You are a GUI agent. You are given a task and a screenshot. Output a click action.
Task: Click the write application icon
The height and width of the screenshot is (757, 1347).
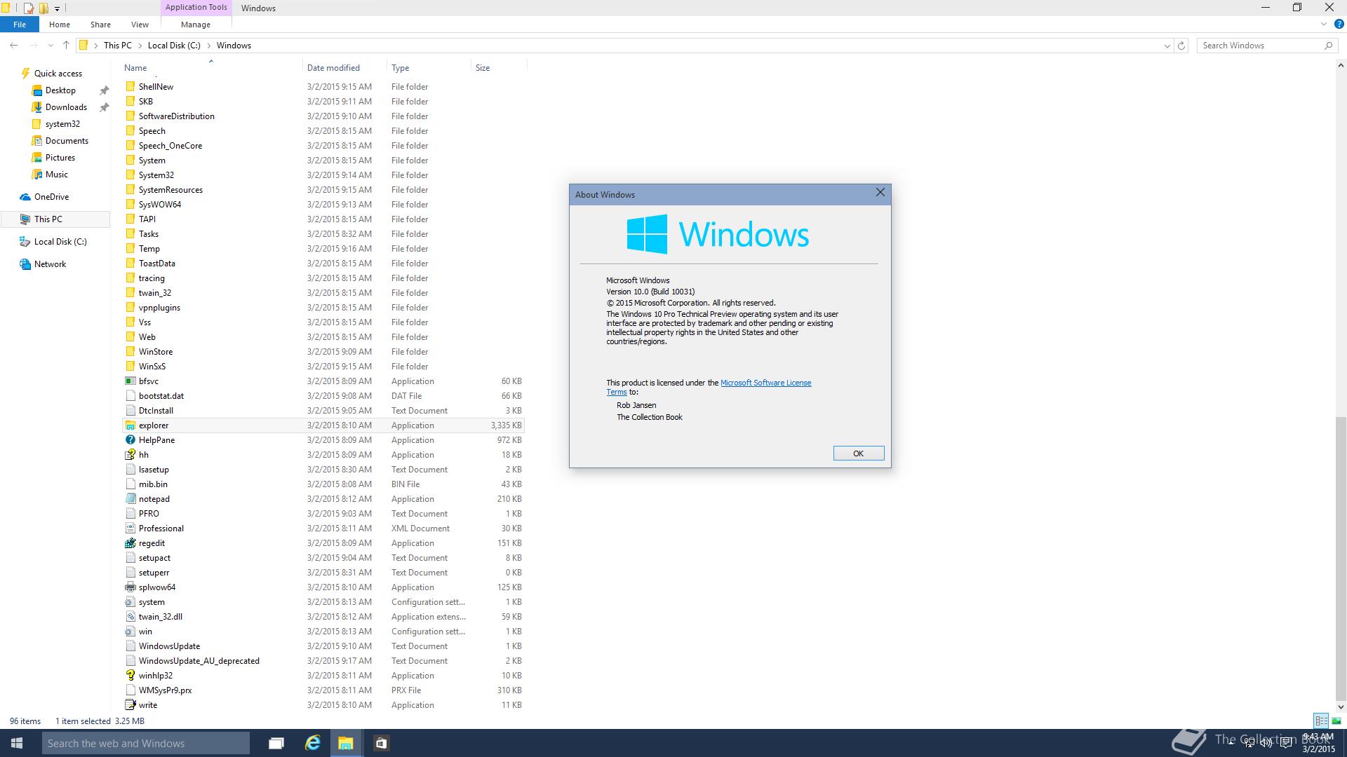(x=130, y=705)
